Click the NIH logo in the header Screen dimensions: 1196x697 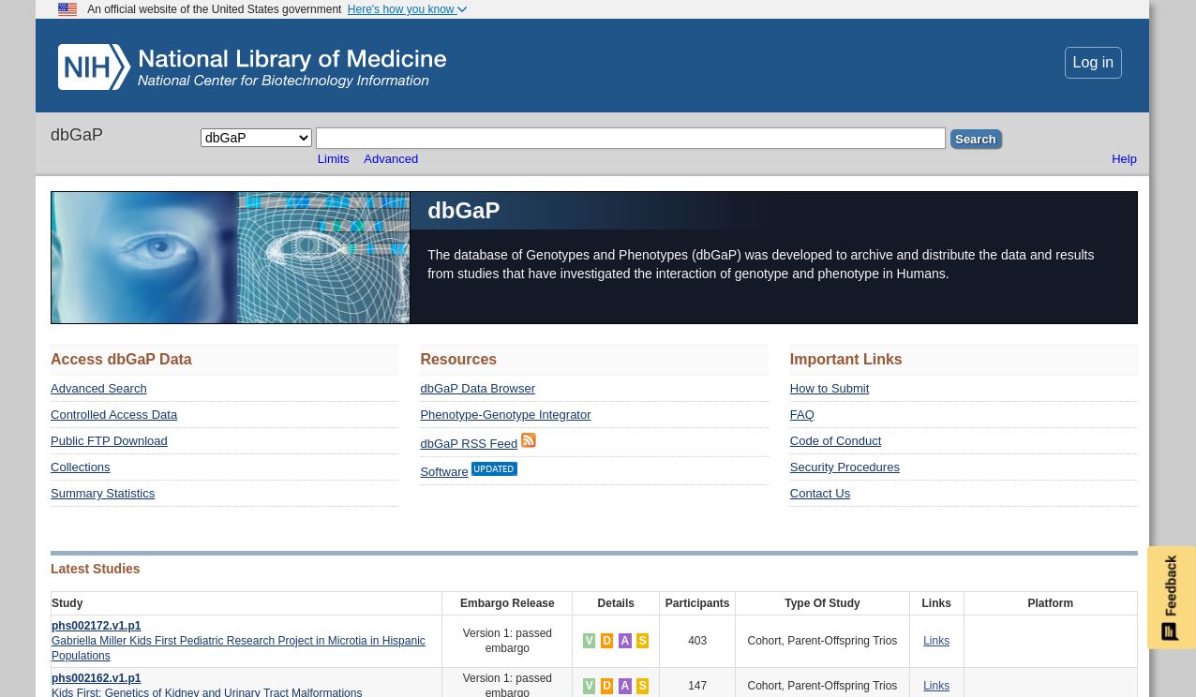[x=94, y=67]
